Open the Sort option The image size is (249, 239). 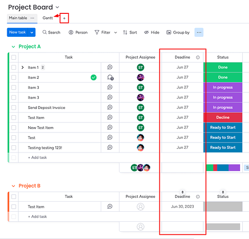130,33
